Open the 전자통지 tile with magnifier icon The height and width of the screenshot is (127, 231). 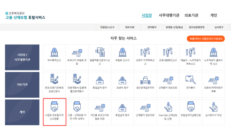(191, 85)
